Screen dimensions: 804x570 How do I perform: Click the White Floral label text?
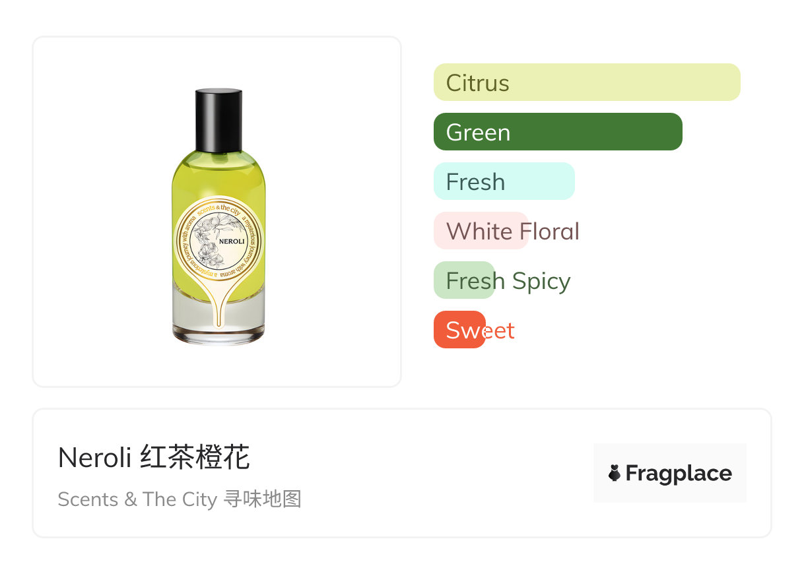(x=513, y=232)
